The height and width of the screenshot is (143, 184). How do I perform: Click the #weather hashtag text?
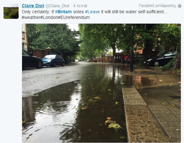pyautogui.click(x=31, y=17)
